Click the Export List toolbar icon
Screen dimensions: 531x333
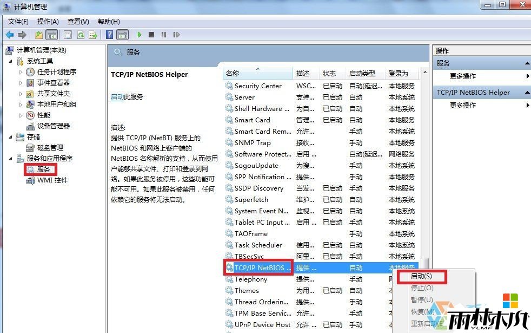pyautogui.click(x=93, y=35)
